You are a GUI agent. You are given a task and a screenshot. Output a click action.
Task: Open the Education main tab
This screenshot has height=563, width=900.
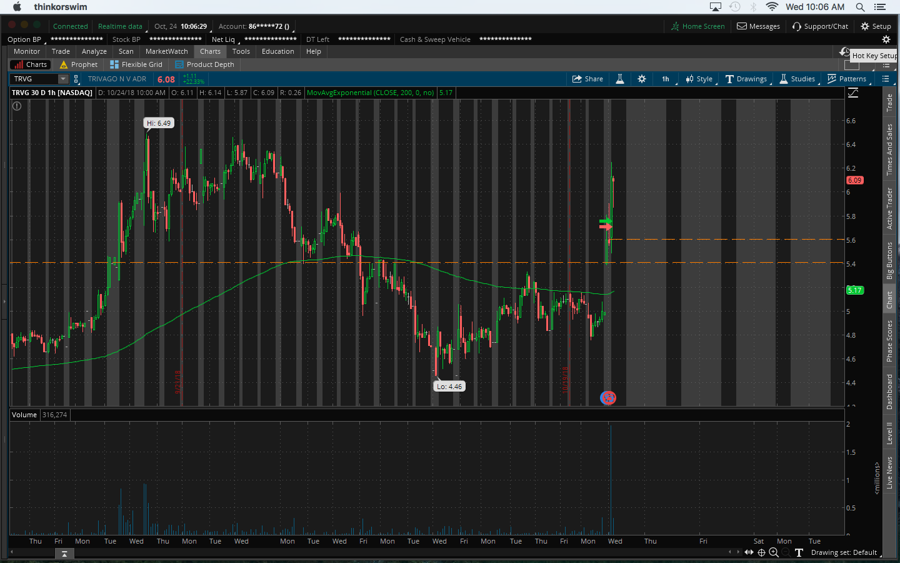(278, 51)
